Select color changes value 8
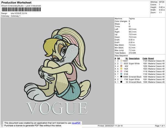This screenshot has height=128, width=166. [x=129, y=21]
